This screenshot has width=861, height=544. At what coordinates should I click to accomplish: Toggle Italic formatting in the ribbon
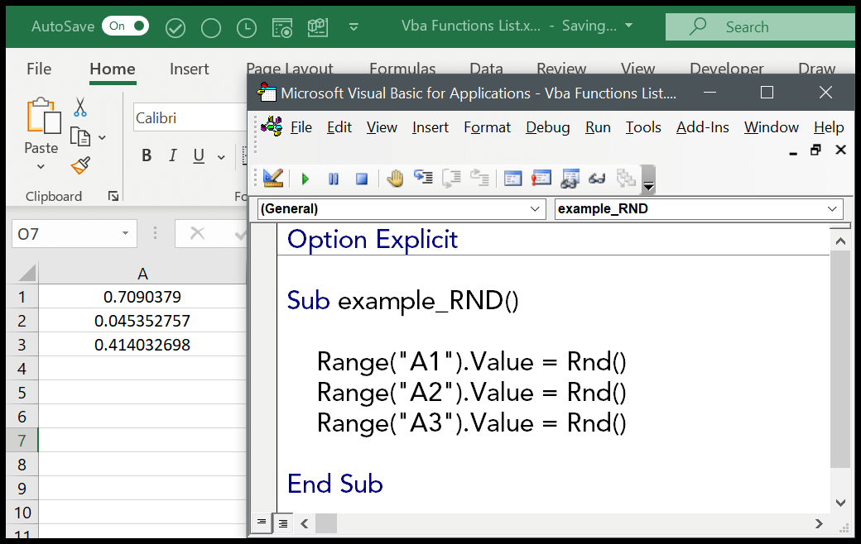coord(172,155)
